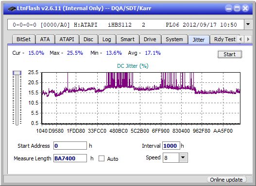
Task: Click inside the DC Jitter graph
Action: click(141, 98)
